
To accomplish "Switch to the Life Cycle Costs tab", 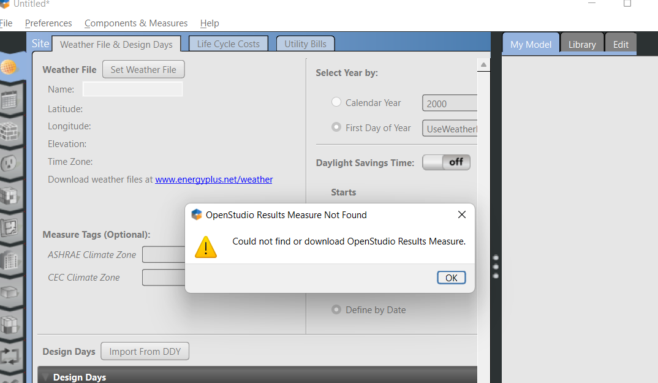I will click(x=228, y=43).
